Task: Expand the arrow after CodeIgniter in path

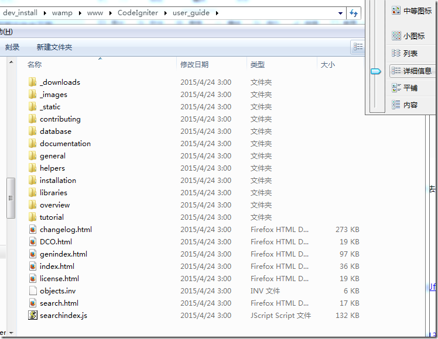Action: (165, 13)
